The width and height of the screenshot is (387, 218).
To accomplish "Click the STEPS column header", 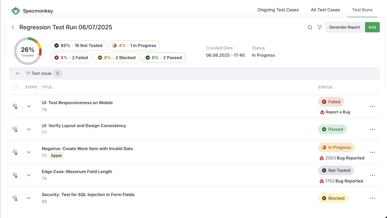I will click(x=31, y=87).
